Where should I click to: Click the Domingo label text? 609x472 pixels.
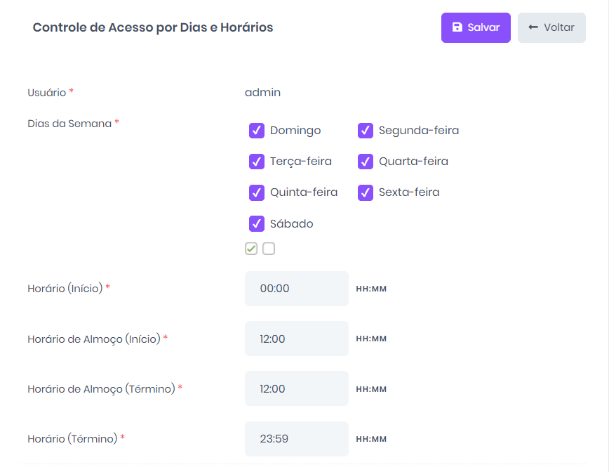[x=295, y=131]
